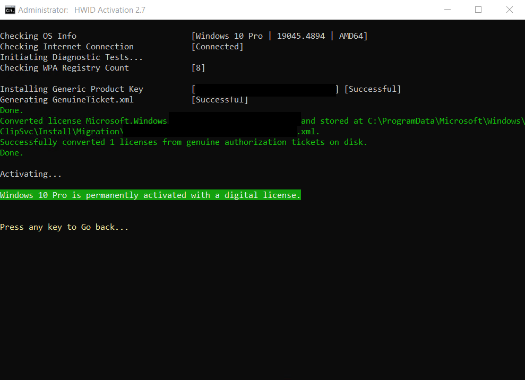The image size is (525, 380).
Task: Click 'Done.' just above the Activating line
Action: point(12,153)
